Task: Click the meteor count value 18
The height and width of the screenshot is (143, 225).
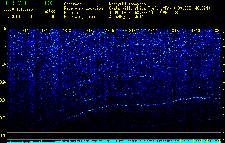Action: click(x=52, y=16)
